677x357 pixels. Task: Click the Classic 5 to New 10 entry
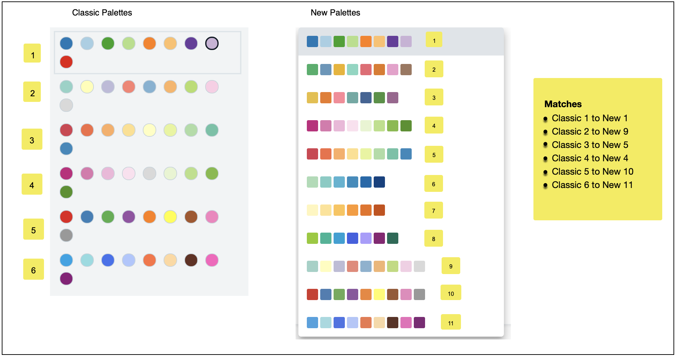coord(592,171)
